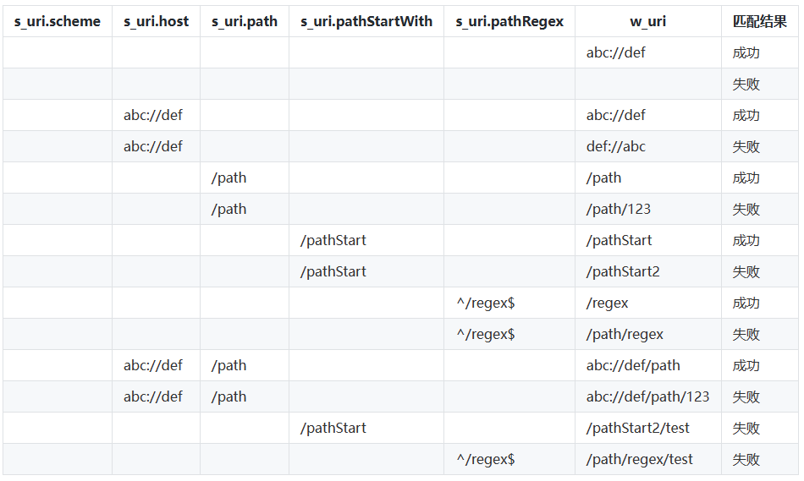The image size is (804, 481).
Task: Select the def://abc w_uri cell
Action: click(x=648, y=146)
